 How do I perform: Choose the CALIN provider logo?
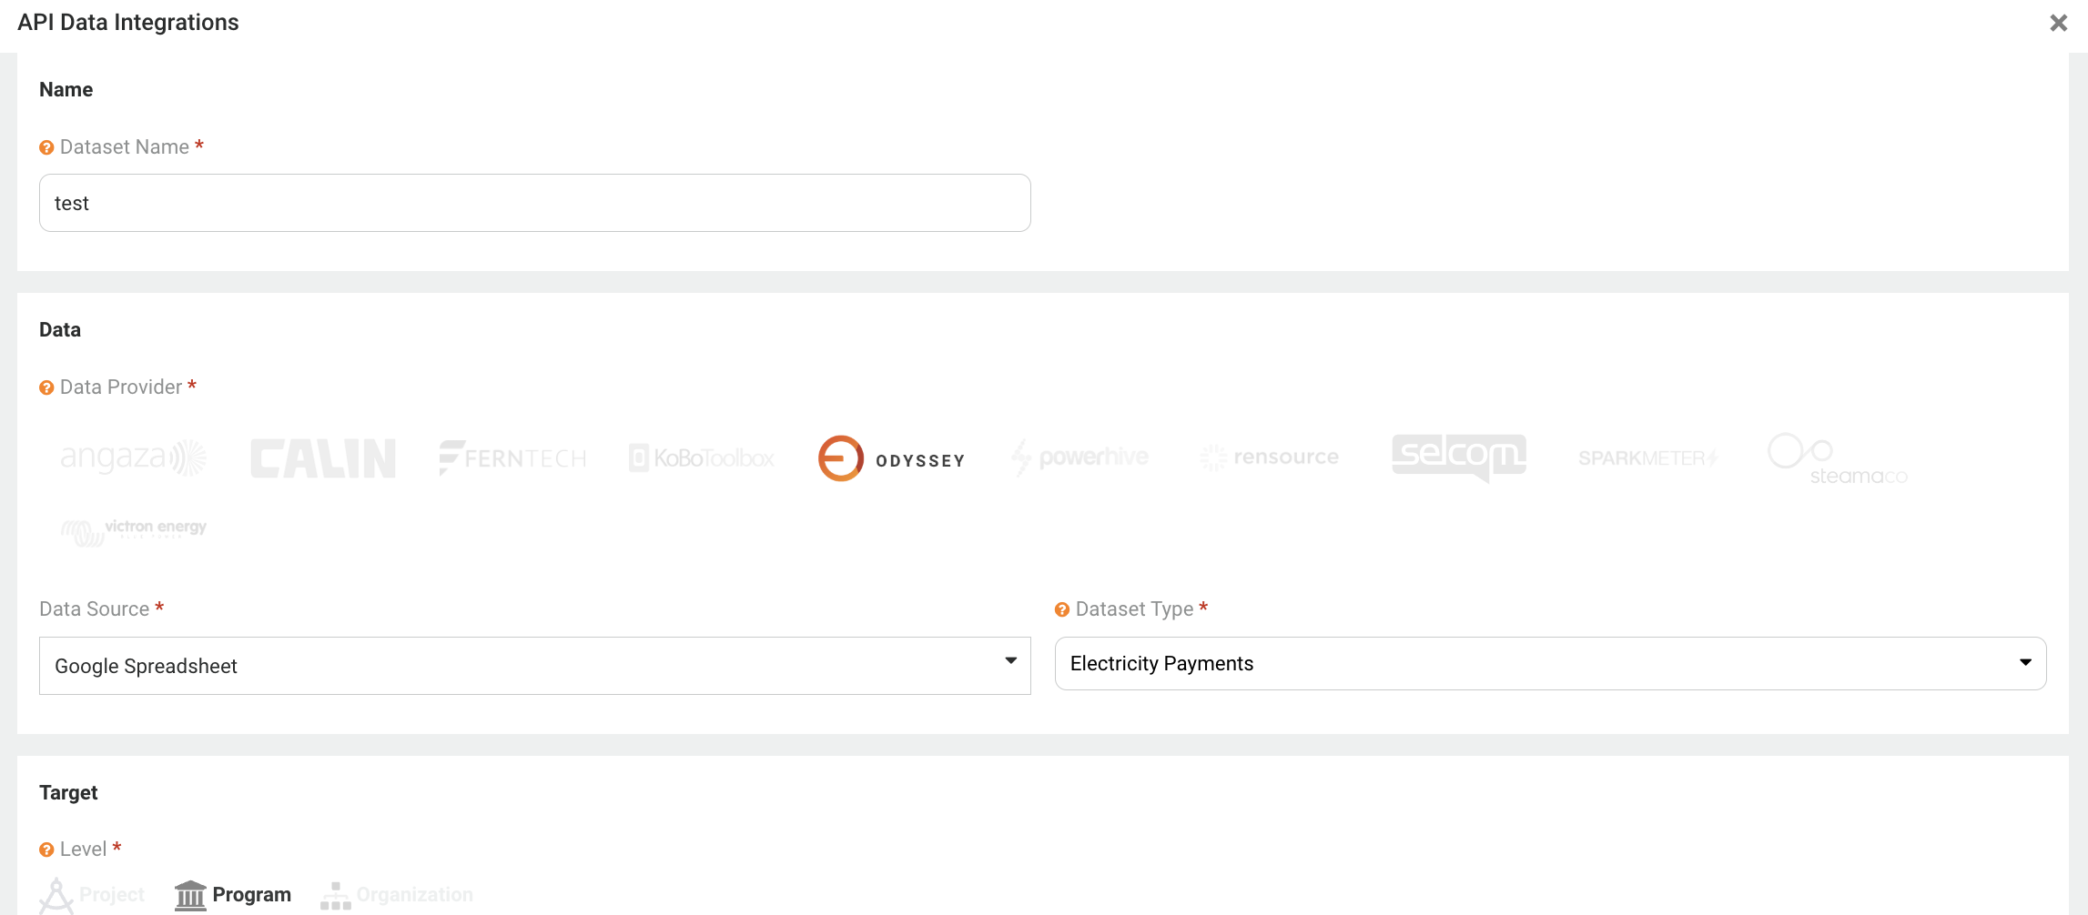click(x=323, y=457)
